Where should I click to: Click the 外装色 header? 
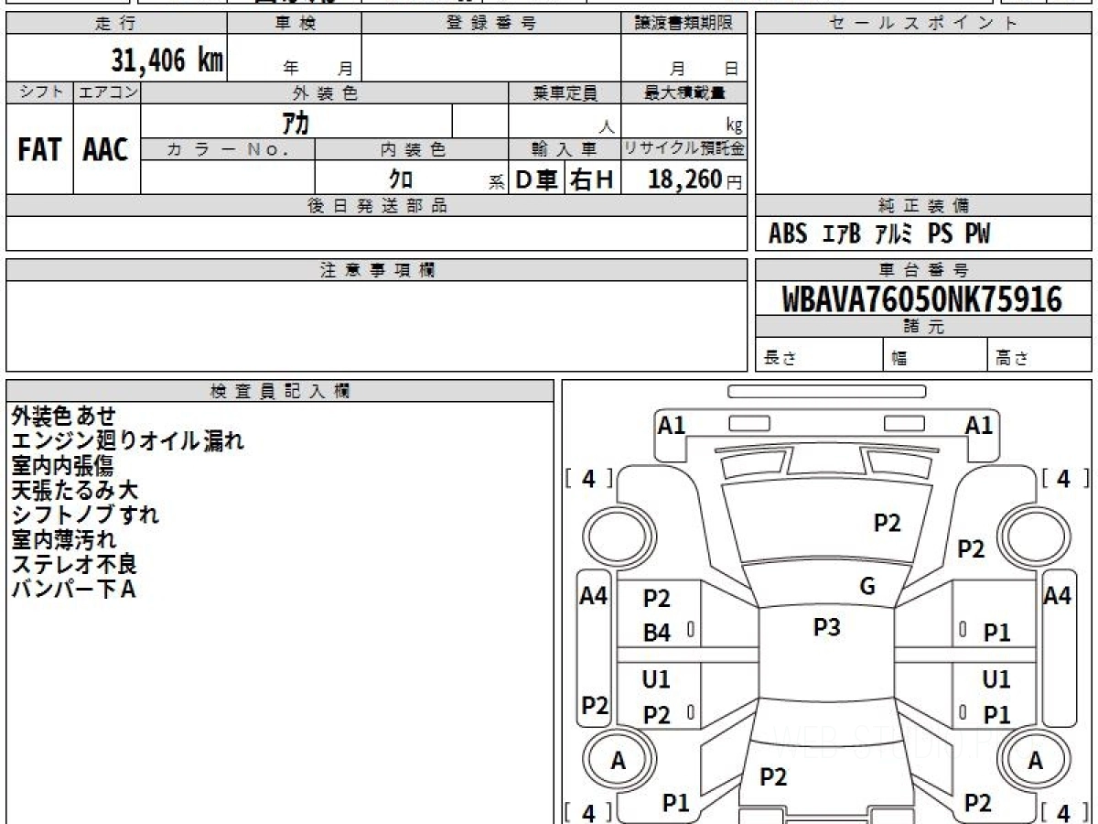pos(325,92)
